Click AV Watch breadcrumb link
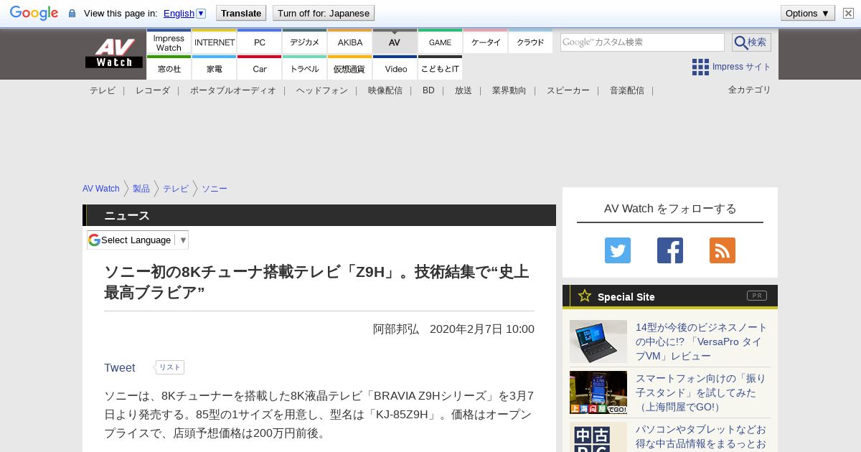The image size is (861, 452). pyautogui.click(x=101, y=189)
